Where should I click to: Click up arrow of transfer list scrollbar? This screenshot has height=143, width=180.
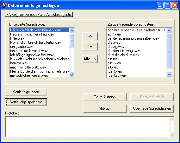tap(169, 30)
